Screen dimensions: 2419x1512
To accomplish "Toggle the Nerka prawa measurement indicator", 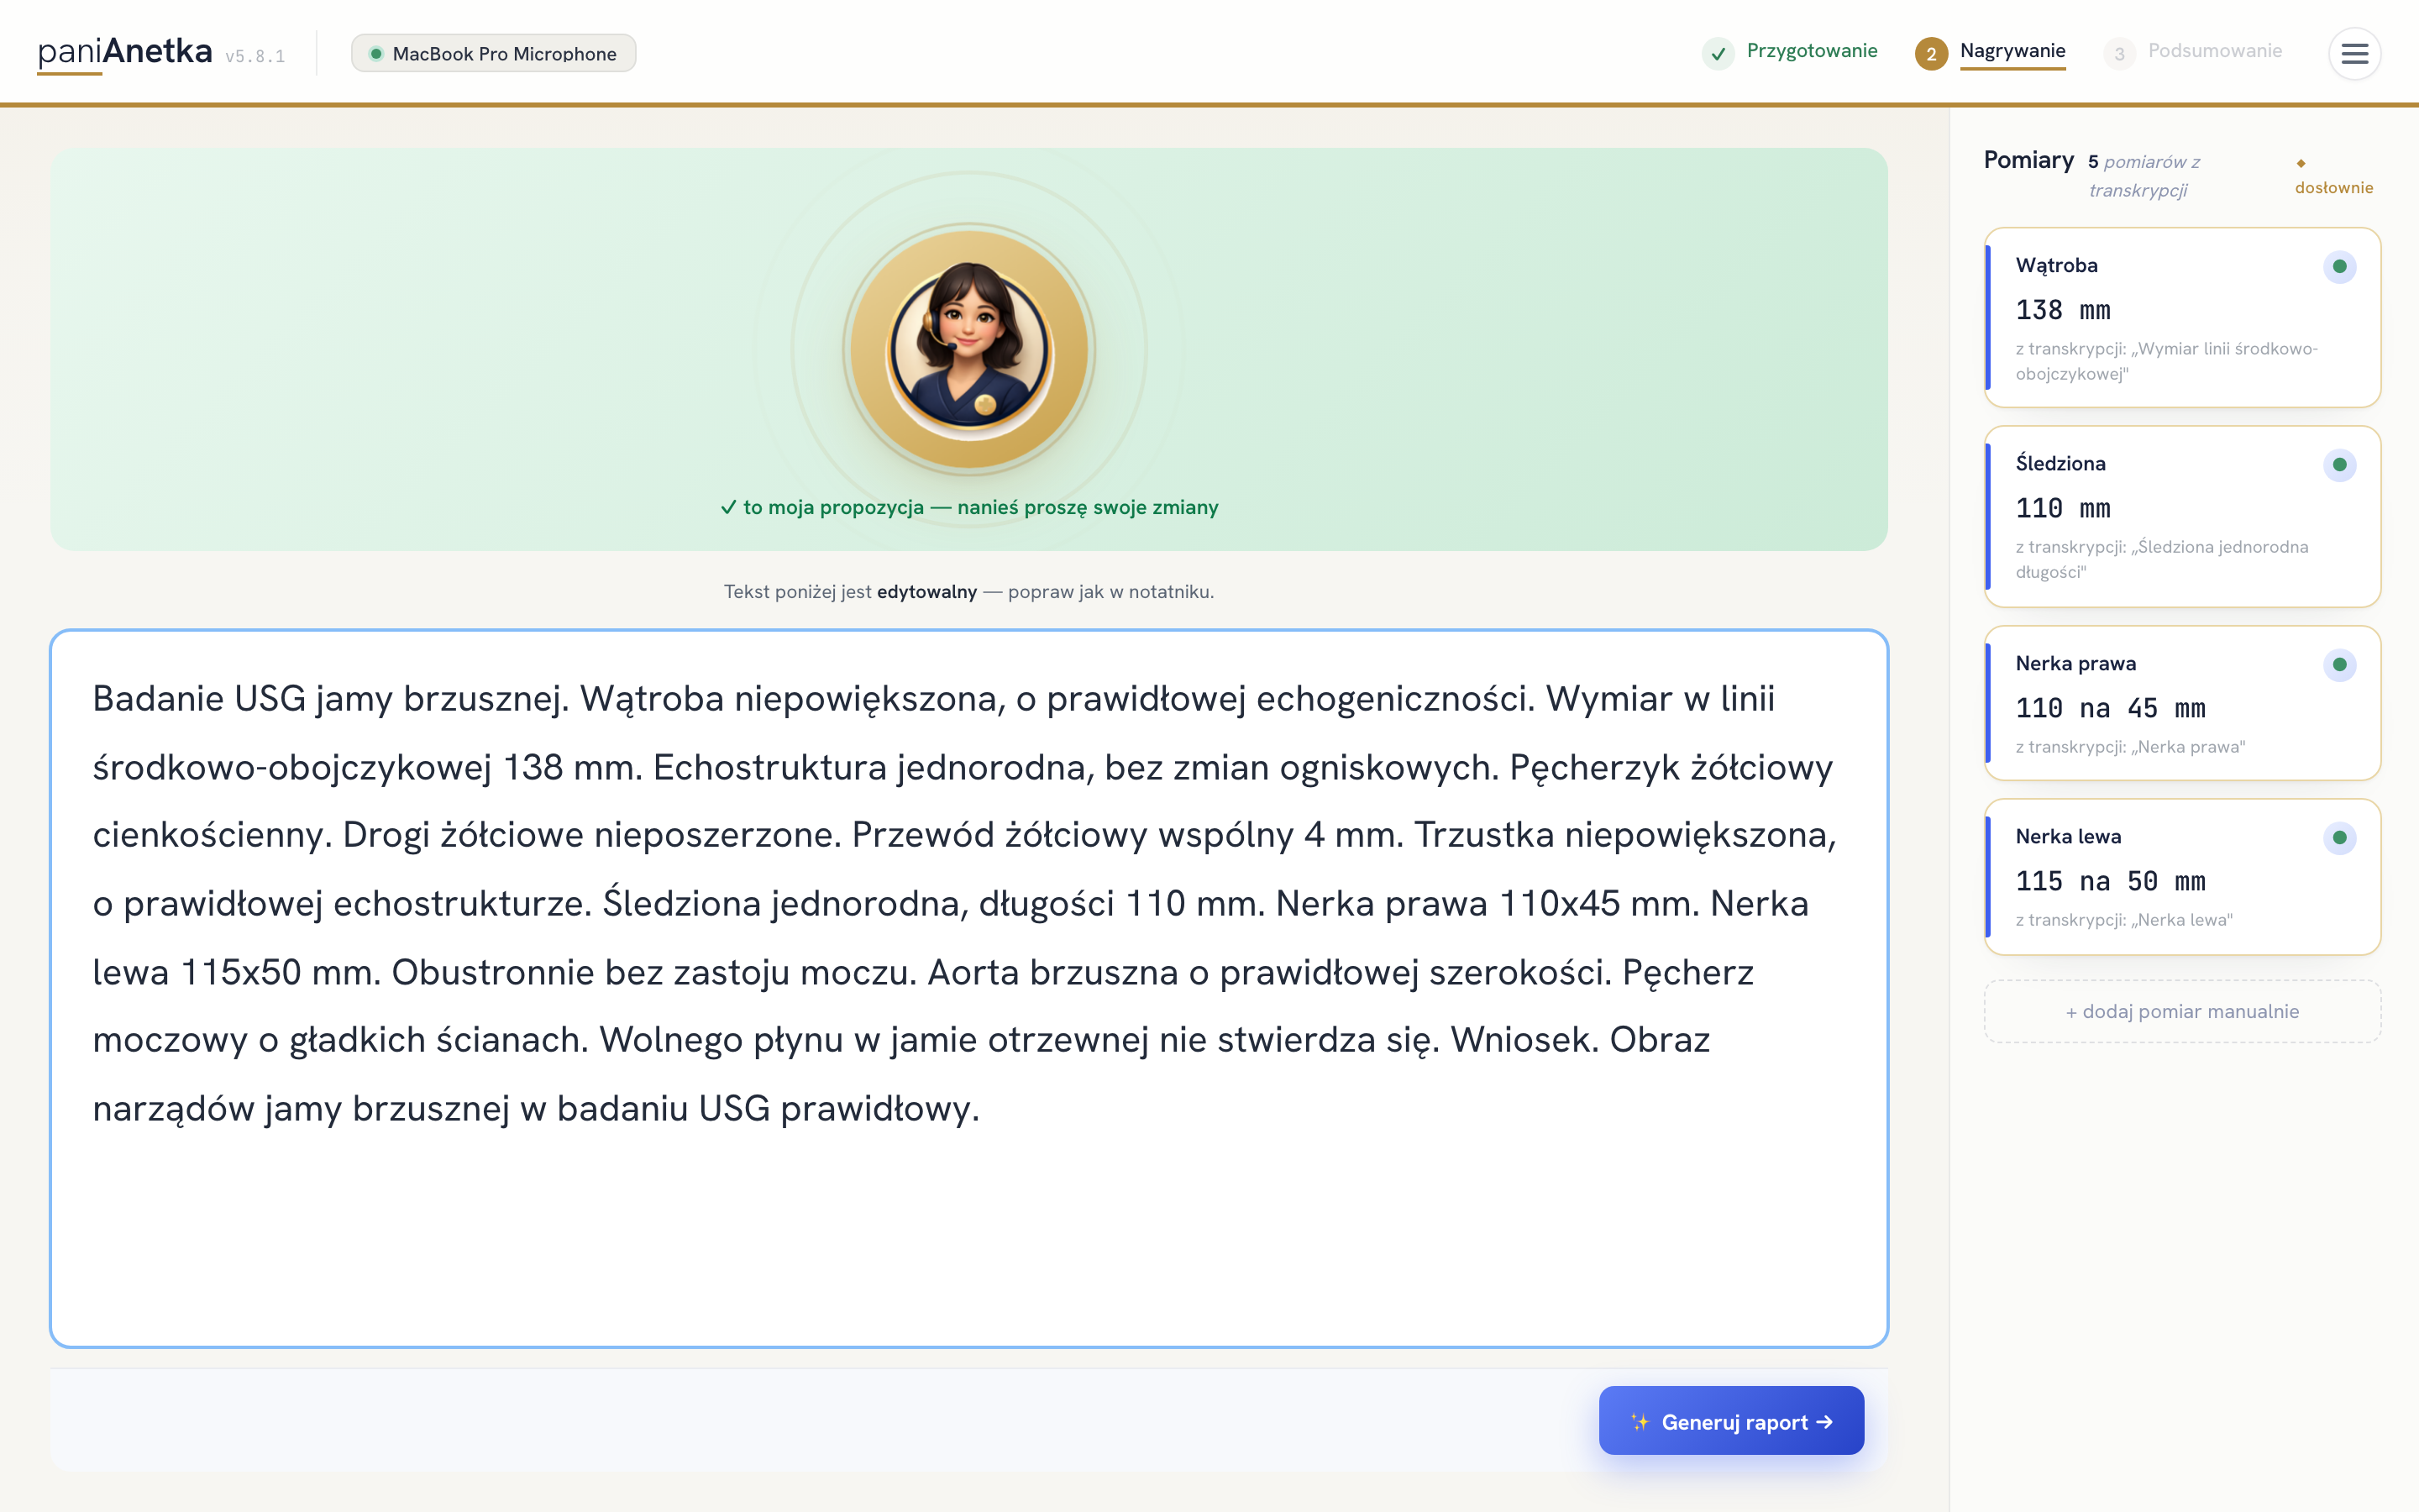I will tap(2339, 664).
